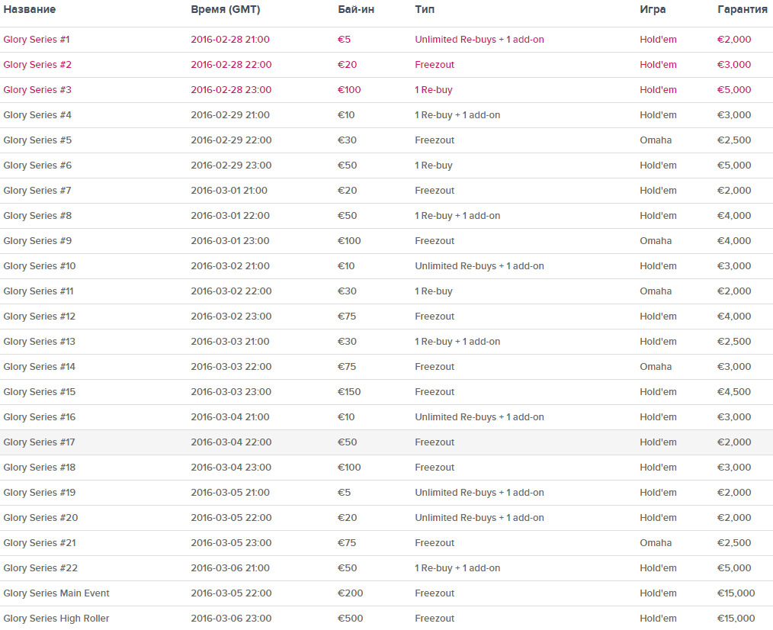
Task: Click the 2016-03-01 21:00 time cell
Action: tap(229, 191)
